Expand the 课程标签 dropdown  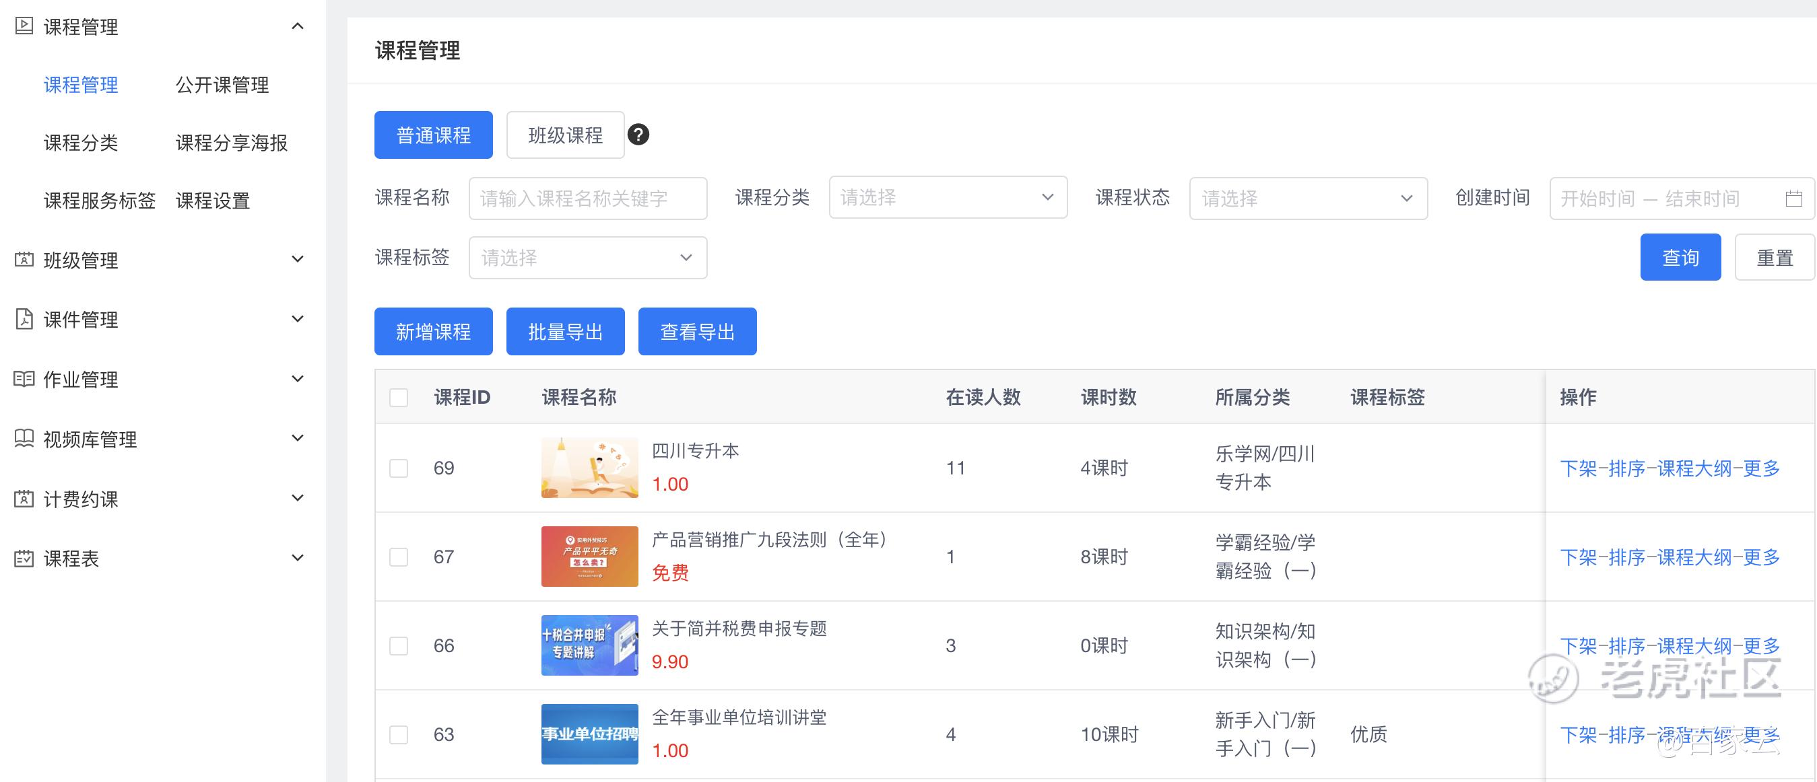pyautogui.click(x=587, y=257)
